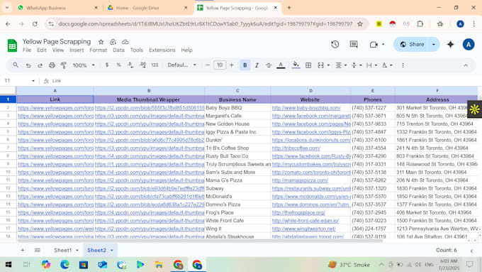Open the Gemini sparkle assistant
The width and height of the screenshot is (482, 272).
click(x=450, y=44)
